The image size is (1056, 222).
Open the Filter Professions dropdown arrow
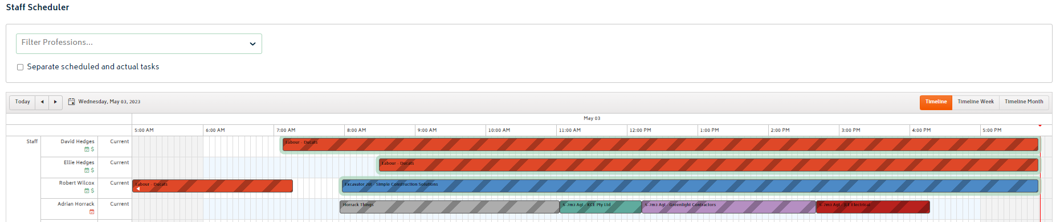(252, 44)
